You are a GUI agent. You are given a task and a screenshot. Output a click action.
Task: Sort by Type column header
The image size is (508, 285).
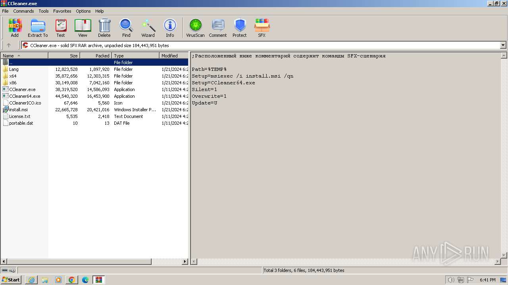point(135,56)
